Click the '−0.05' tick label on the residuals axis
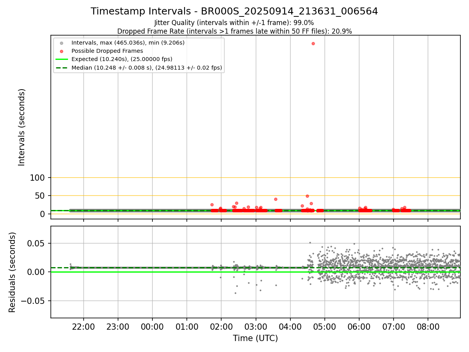 click(33, 301)
